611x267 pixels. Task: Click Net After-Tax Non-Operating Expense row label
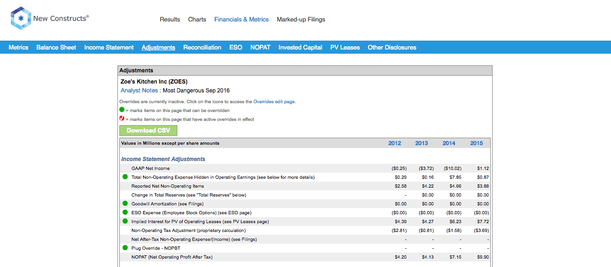[194, 239]
